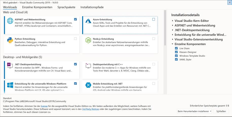The image size is (232, 117).
Task: Enable the Azure-Entwicklung workload checkbox
Action: click(154, 19)
